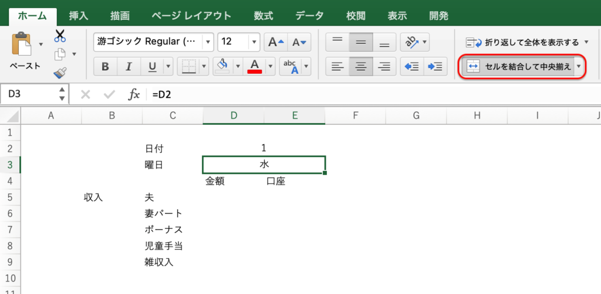Toggle Bold formatting

tap(105, 66)
